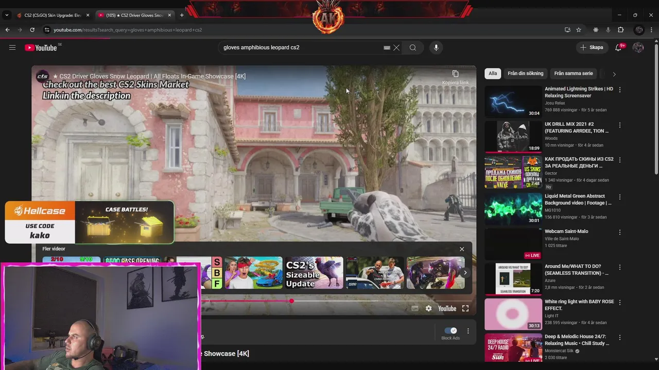The image size is (659, 370).
Task: Open options for Russian skins selling video
Action: point(620,160)
